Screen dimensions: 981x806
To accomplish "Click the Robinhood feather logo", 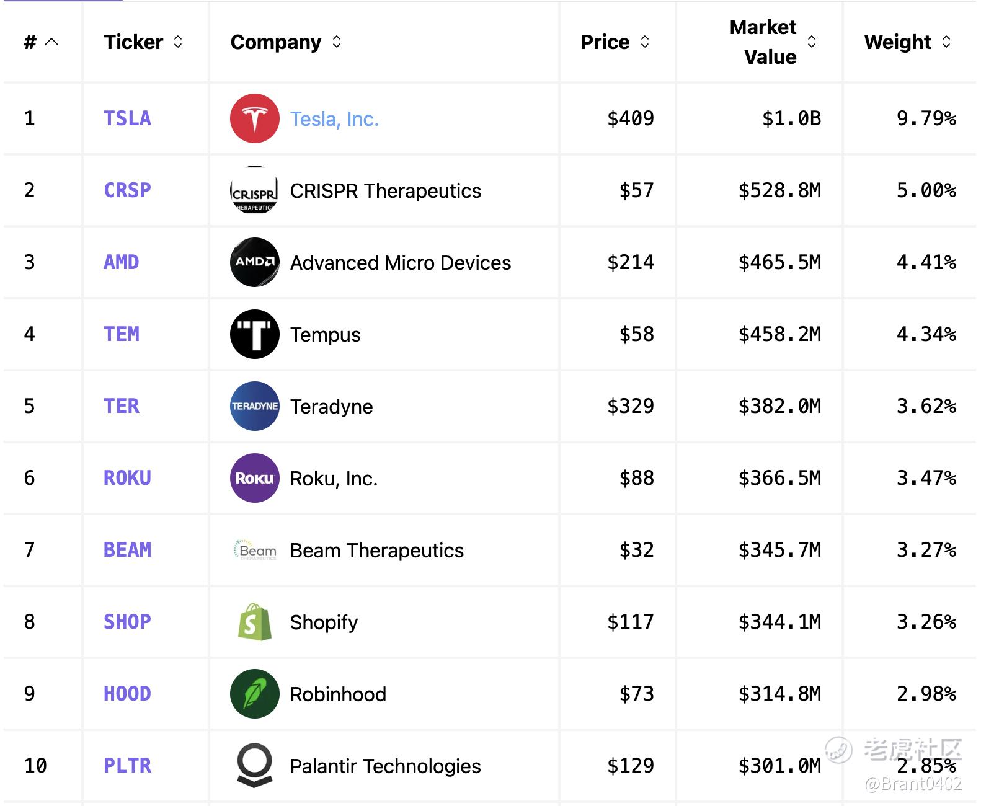I will tap(254, 694).
